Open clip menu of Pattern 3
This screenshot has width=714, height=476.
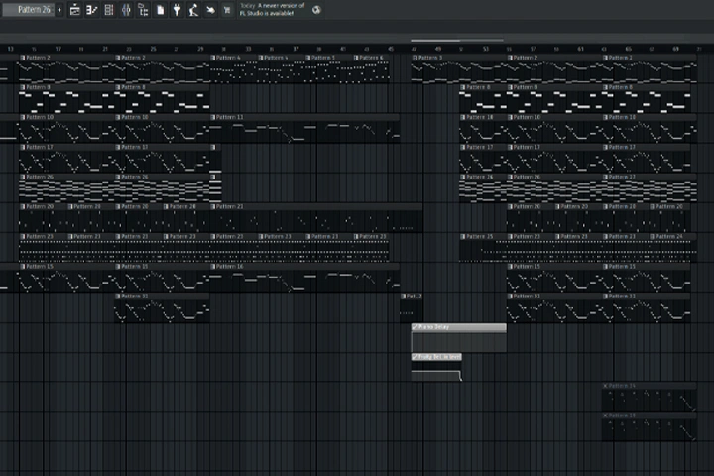point(415,58)
